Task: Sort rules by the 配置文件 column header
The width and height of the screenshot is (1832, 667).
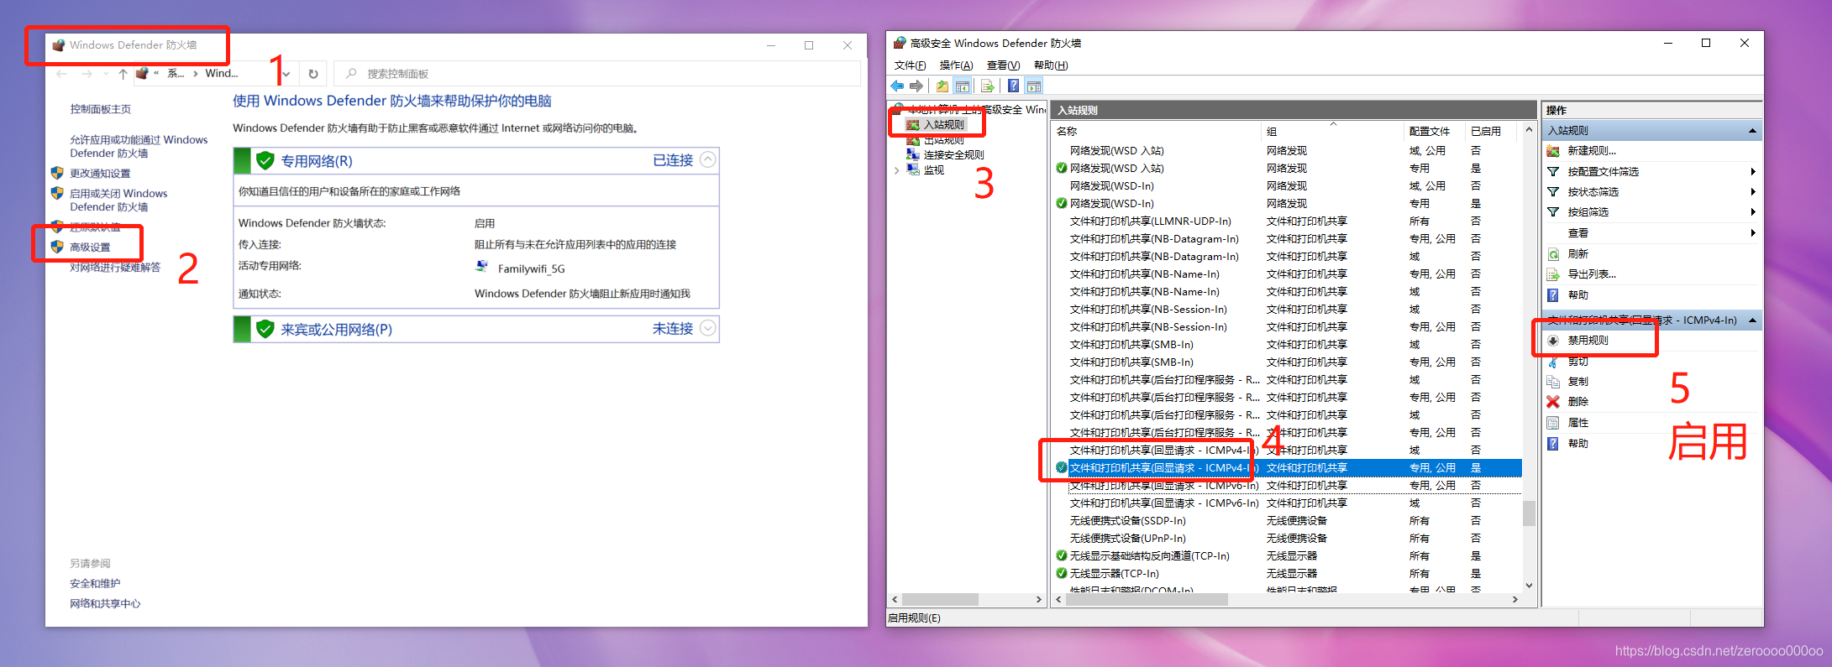Action: click(1434, 132)
